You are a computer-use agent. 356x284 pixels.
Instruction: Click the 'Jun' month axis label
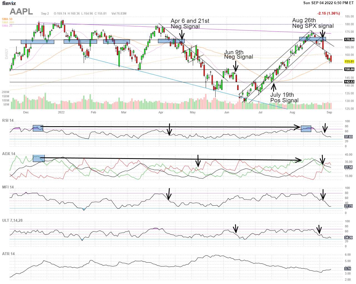(x=227, y=112)
